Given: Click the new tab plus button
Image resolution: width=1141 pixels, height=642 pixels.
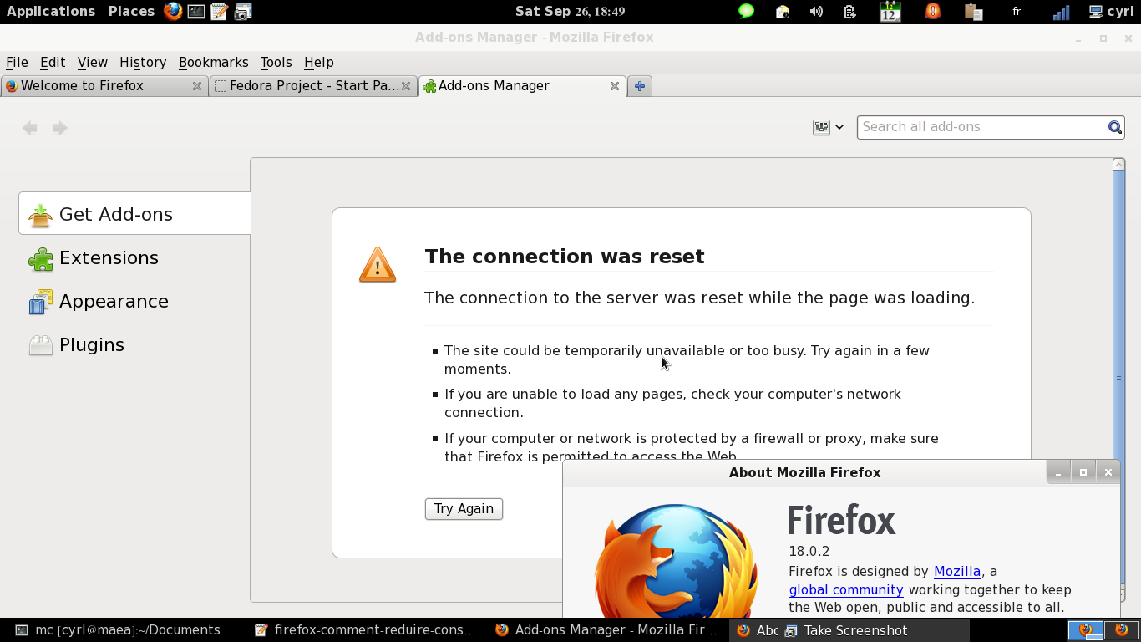Looking at the screenshot, I should coord(640,86).
